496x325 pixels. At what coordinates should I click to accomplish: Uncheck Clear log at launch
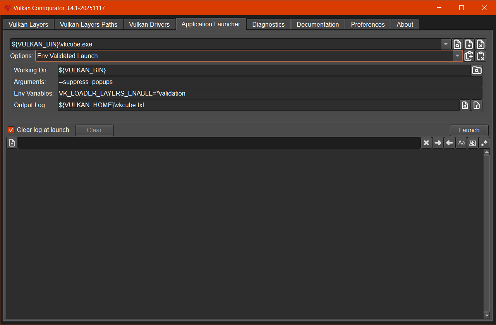click(11, 130)
